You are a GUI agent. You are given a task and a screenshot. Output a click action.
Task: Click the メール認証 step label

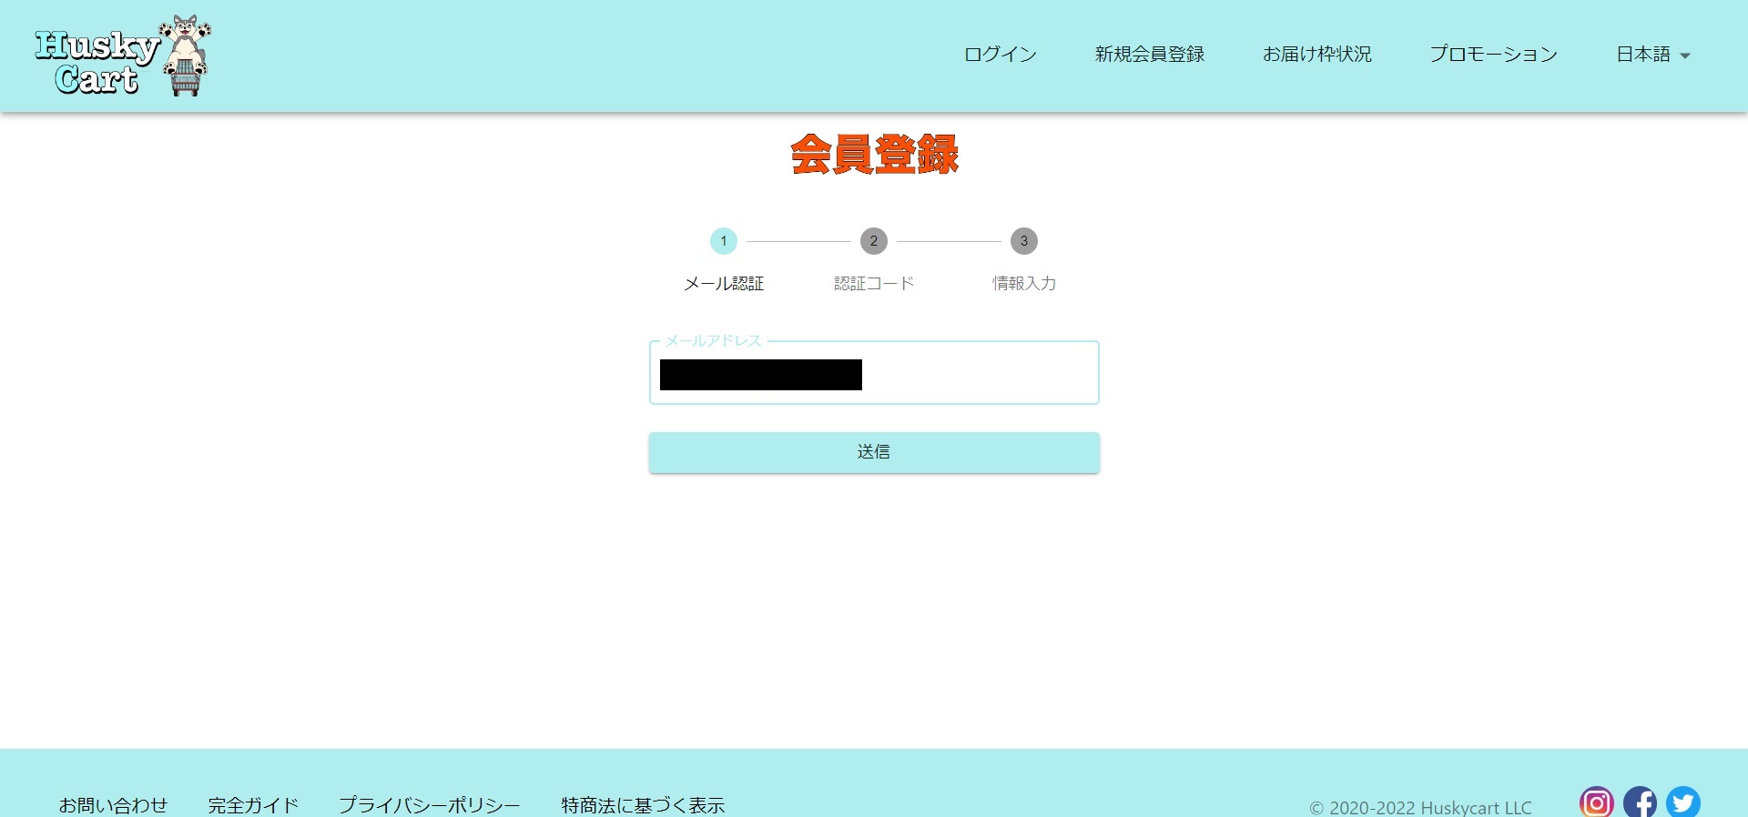(724, 284)
